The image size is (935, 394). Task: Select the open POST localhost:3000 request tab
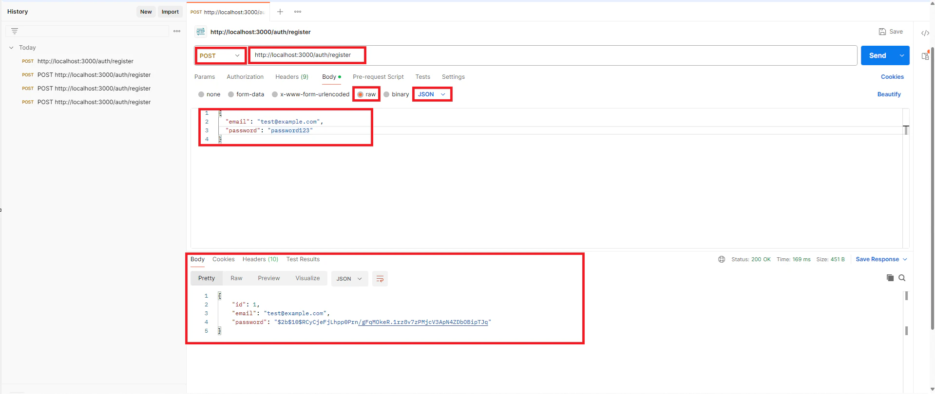tap(228, 12)
